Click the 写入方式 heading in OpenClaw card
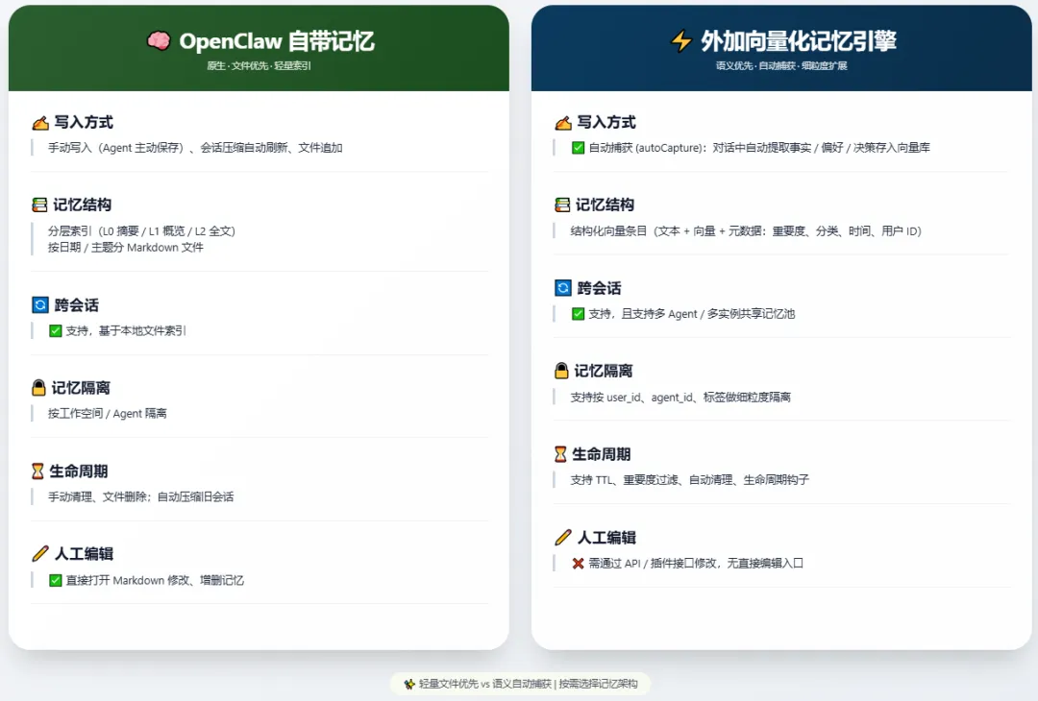 tap(84, 122)
